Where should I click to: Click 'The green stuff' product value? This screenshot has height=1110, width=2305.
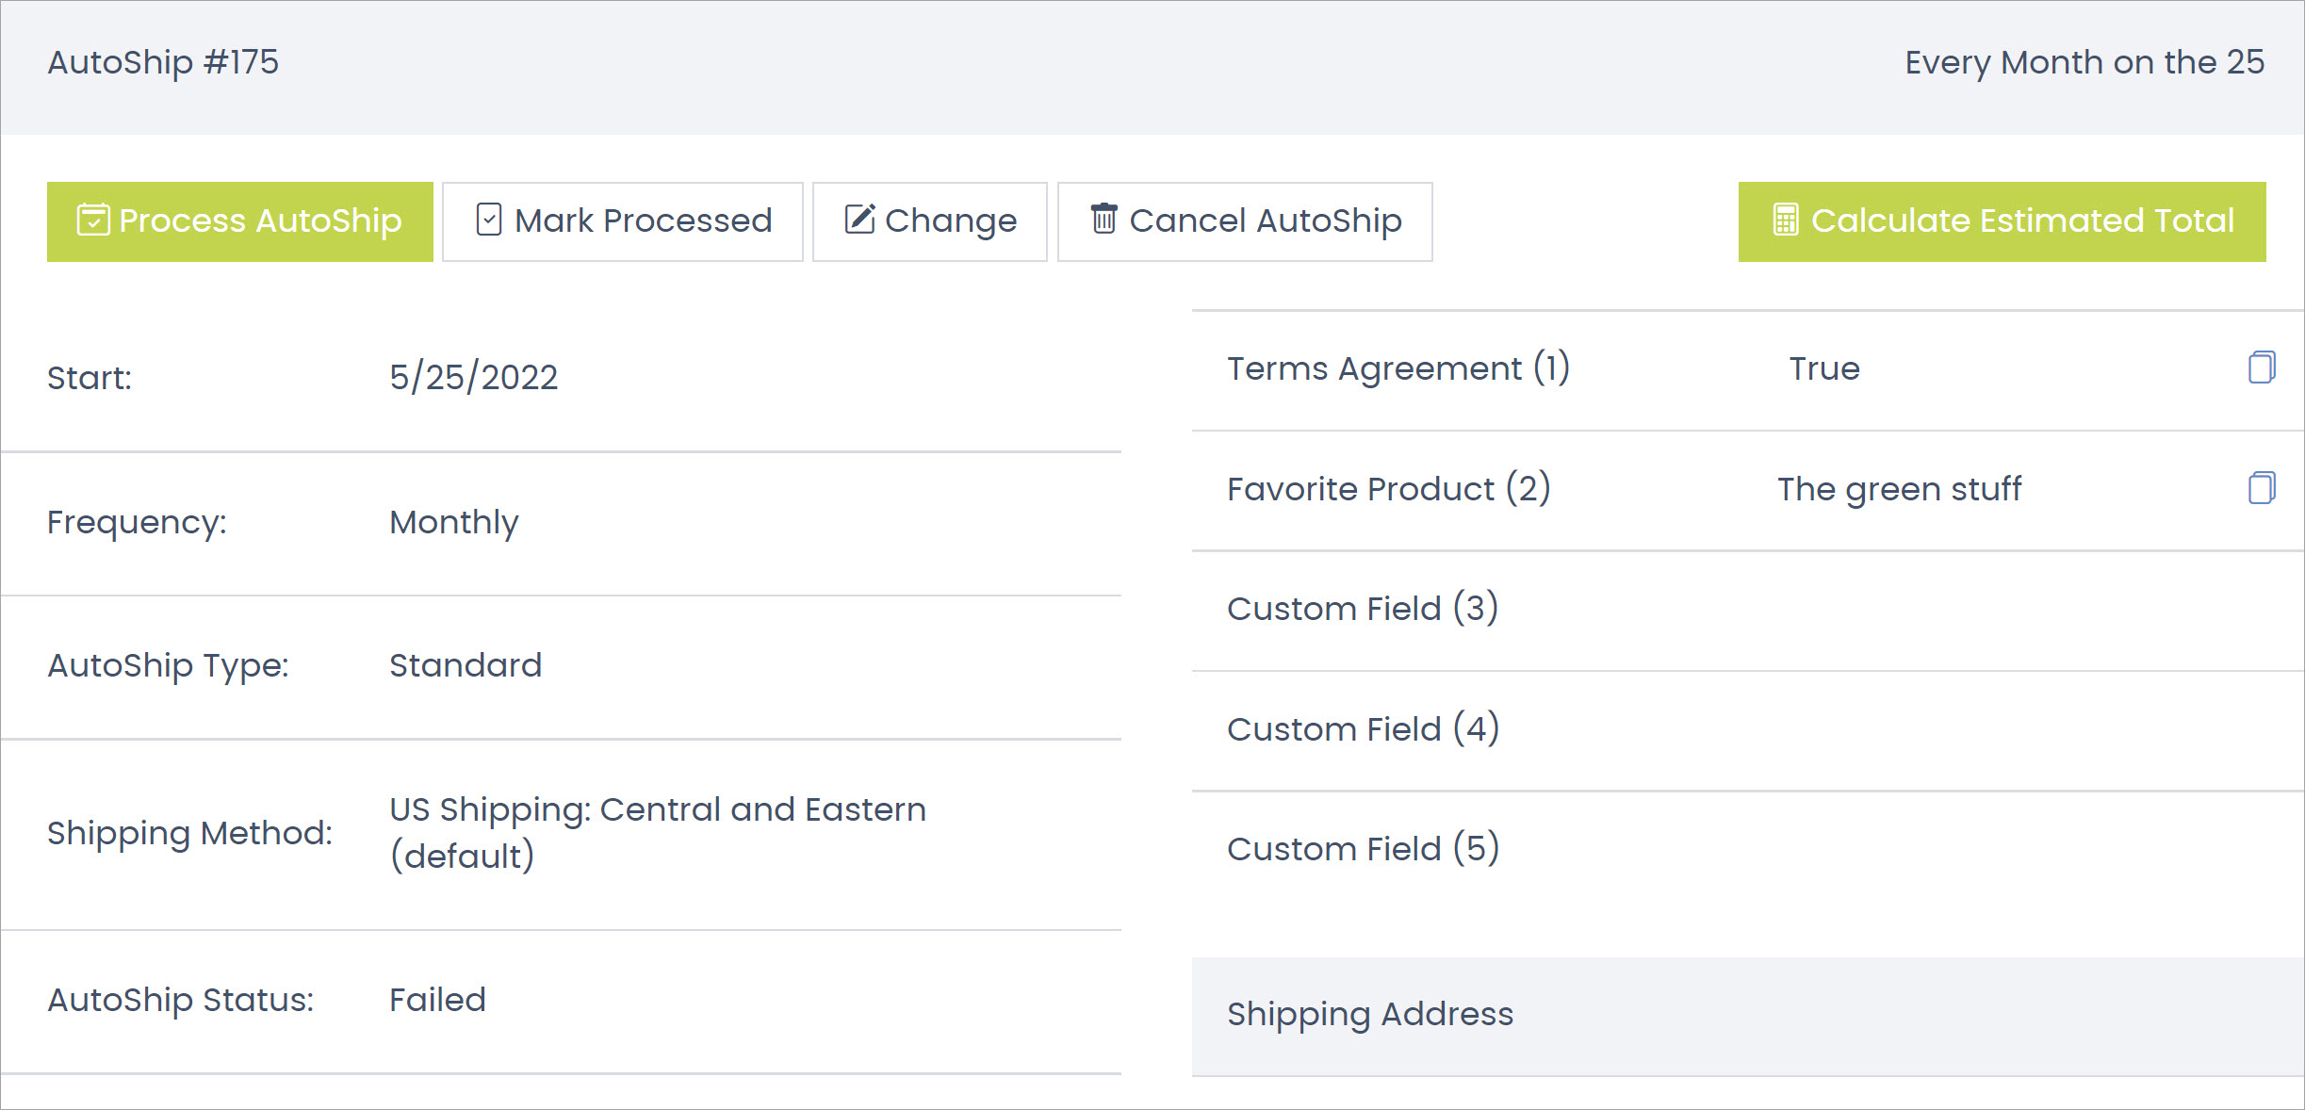tap(1899, 489)
